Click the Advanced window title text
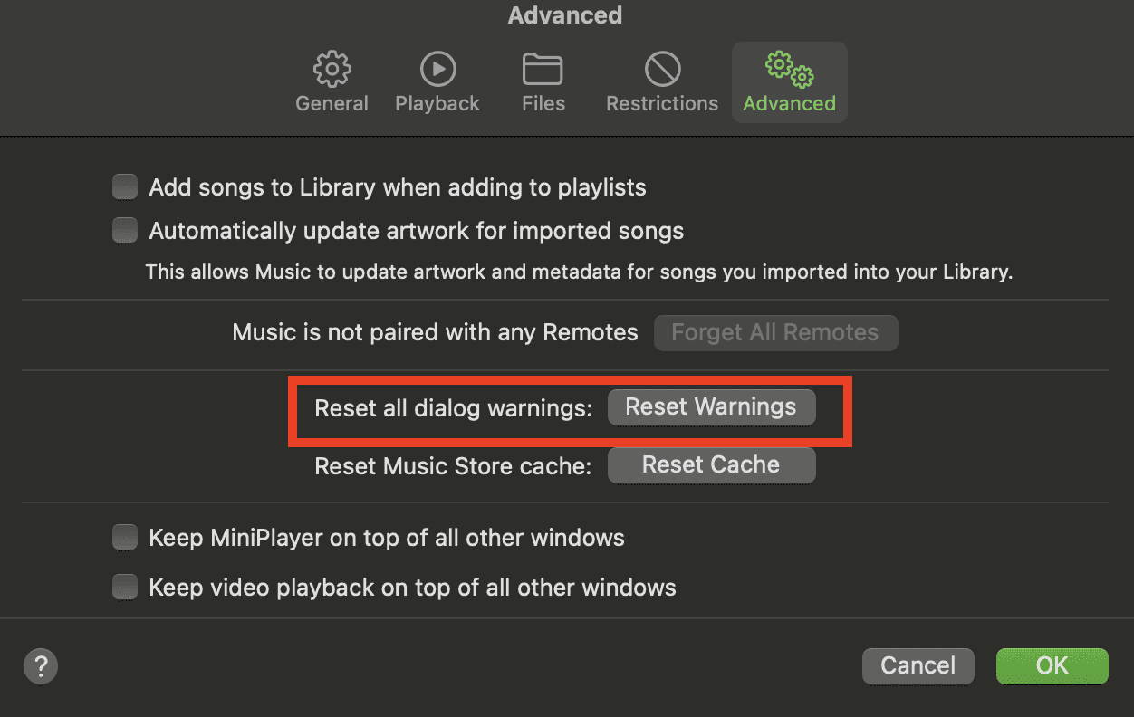The image size is (1134, 717). [565, 15]
